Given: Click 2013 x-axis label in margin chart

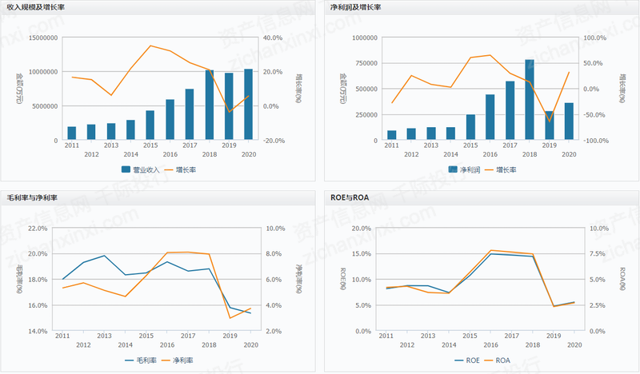Looking at the screenshot, I should point(104,336).
